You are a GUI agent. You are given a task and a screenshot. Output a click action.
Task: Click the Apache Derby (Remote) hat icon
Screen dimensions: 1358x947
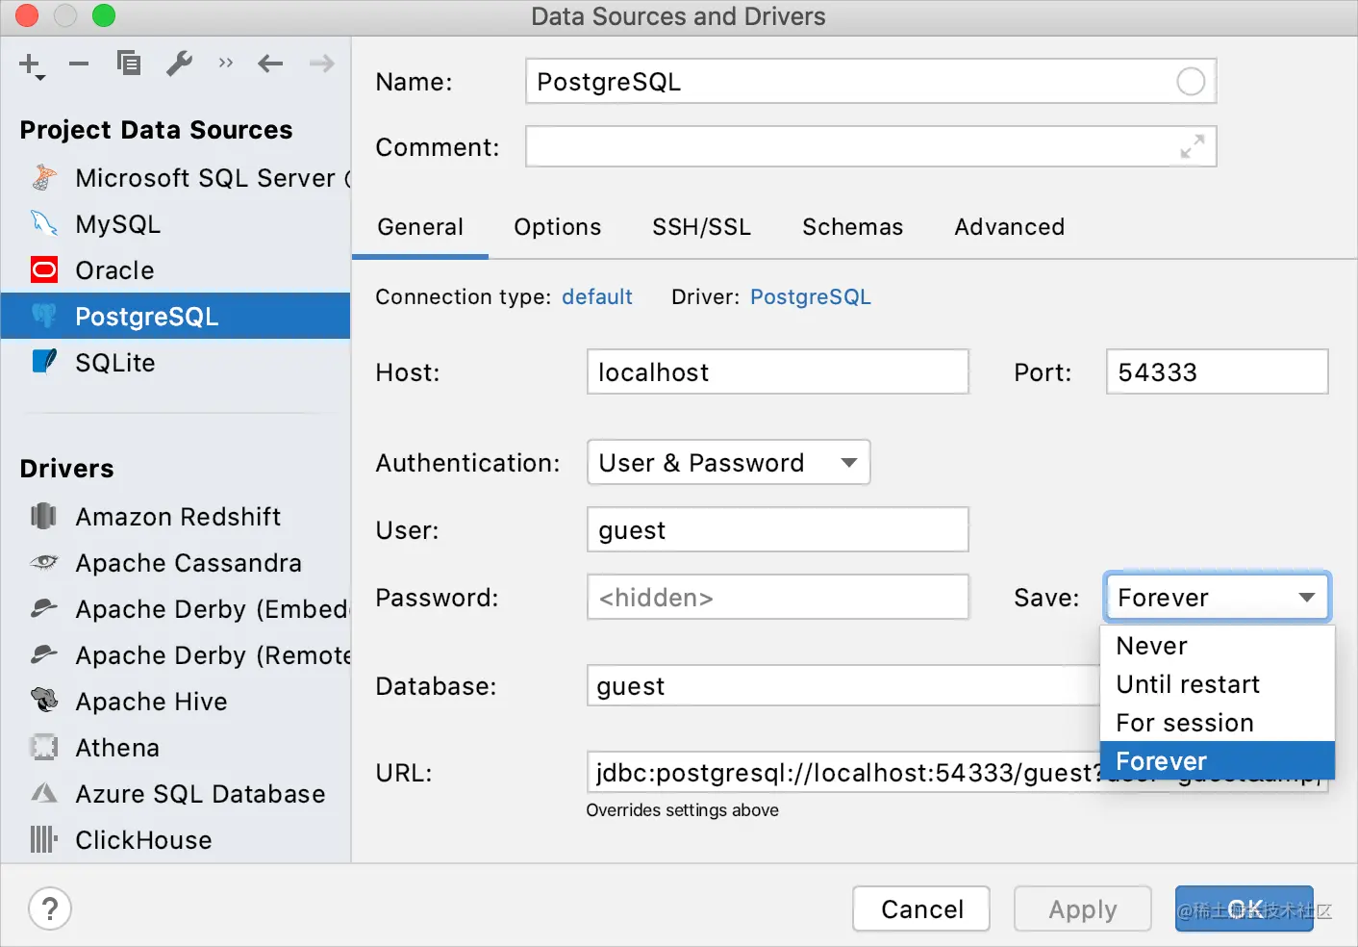(x=44, y=654)
